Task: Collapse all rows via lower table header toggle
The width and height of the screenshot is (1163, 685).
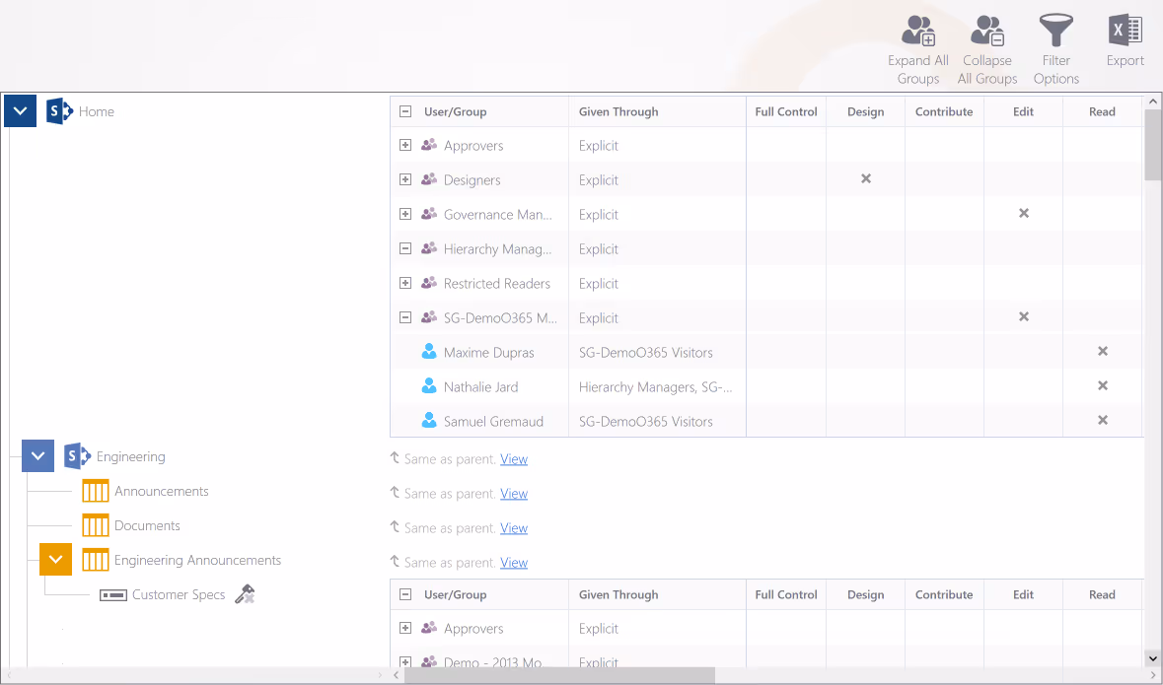Action: pyautogui.click(x=405, y=593)
